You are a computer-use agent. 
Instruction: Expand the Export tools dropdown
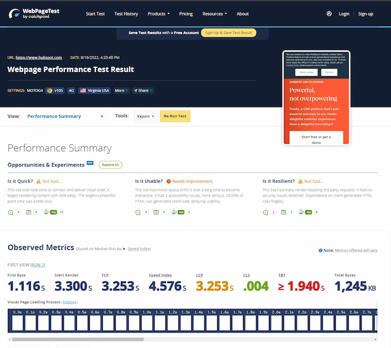point(145,116)
